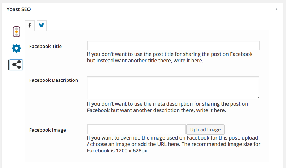
Task: Collapse the Yoast SEO panel
Action: pos(276,9)
